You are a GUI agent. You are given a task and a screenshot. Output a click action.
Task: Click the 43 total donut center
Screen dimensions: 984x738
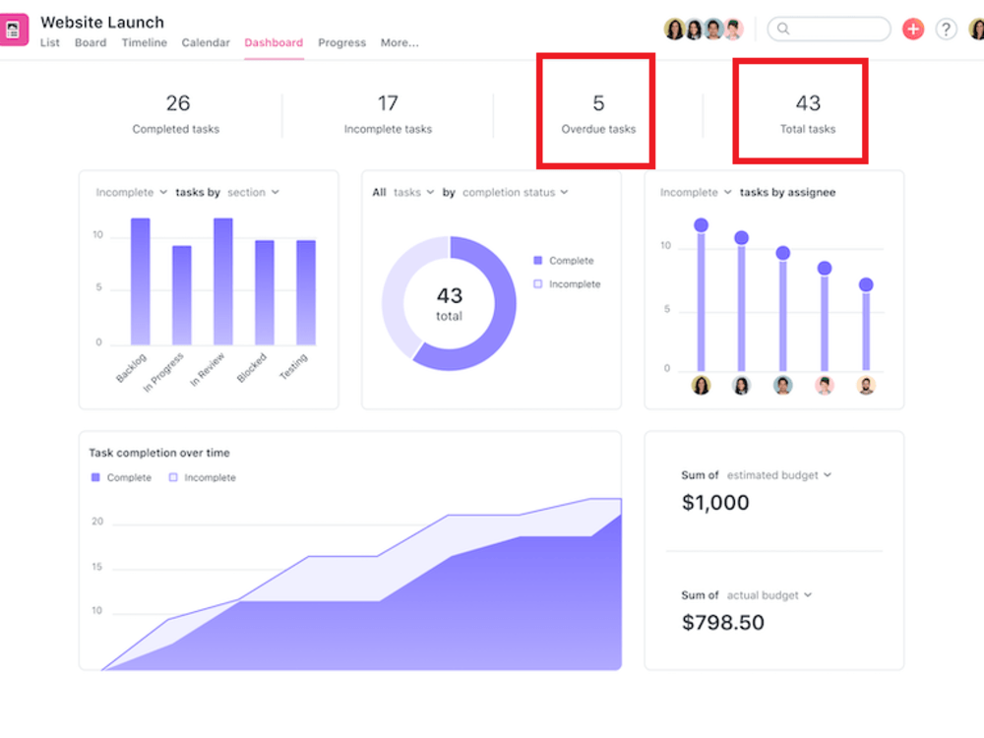tap(450, 304)
